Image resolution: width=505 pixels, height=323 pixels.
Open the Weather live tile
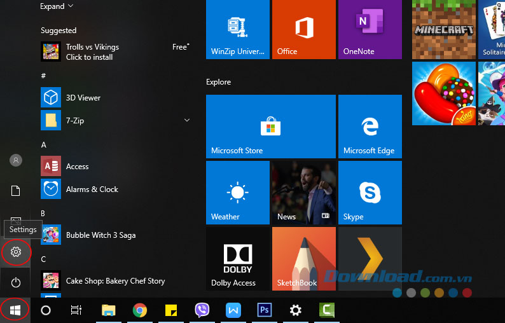[237, 192]
